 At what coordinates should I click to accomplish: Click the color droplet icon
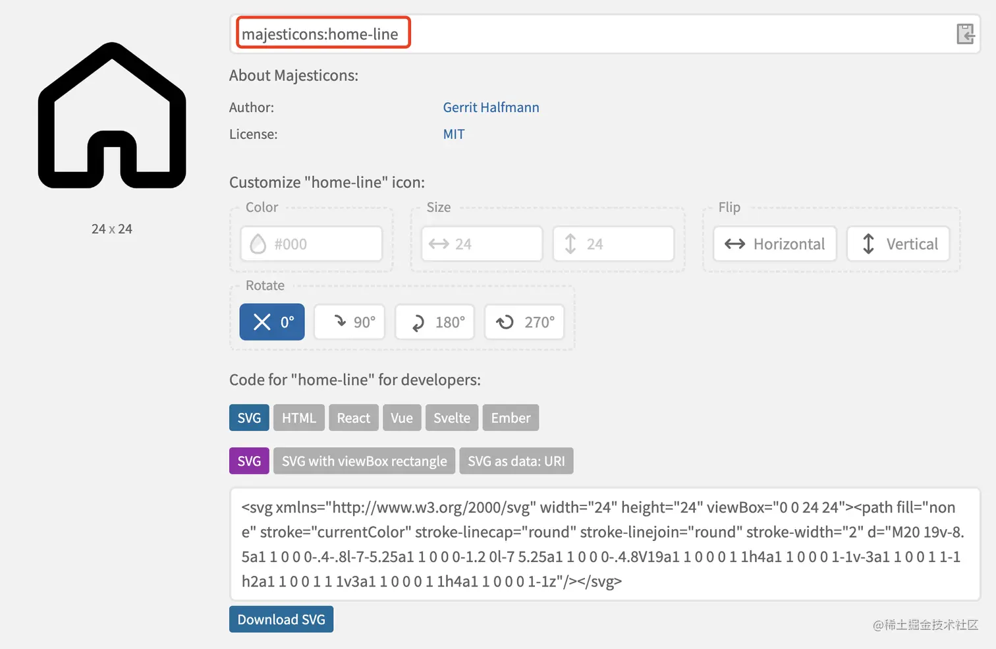(x=258, y=244)
